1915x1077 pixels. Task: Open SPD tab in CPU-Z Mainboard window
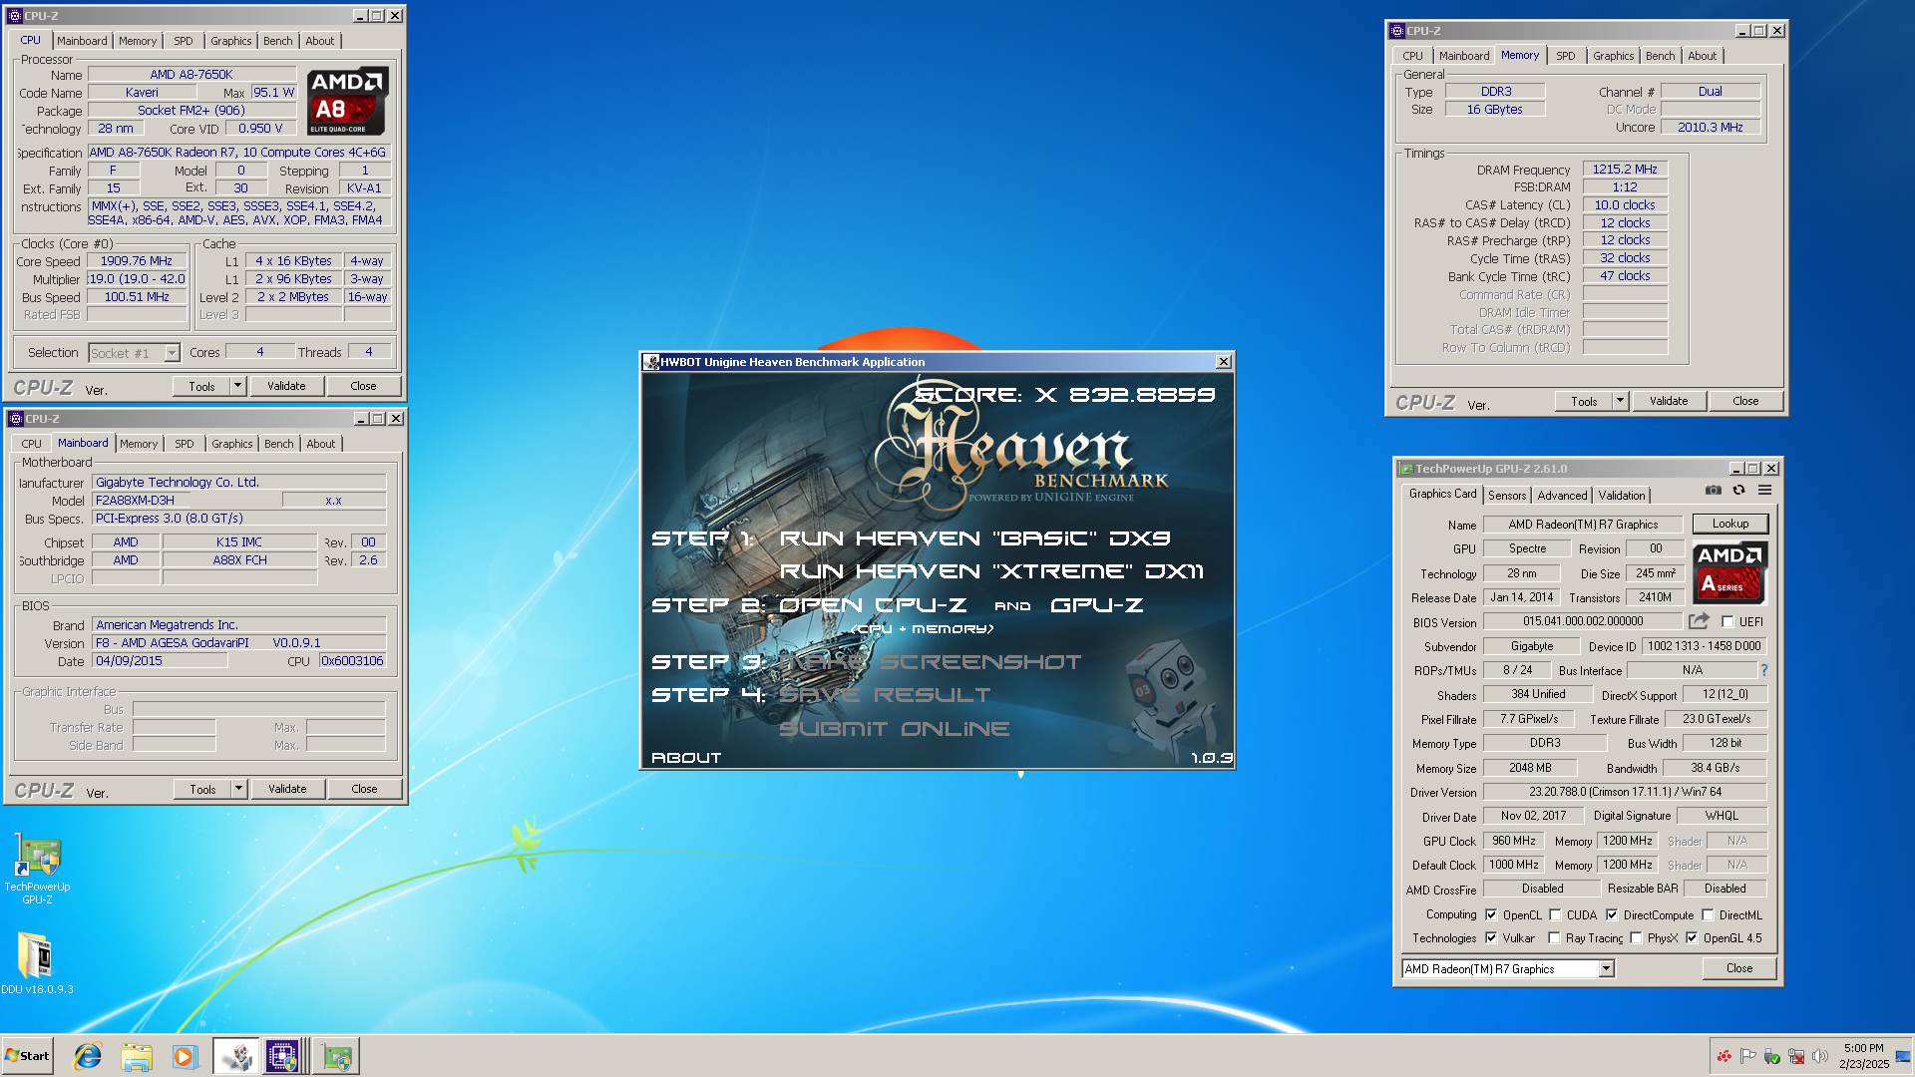[185, 444]
